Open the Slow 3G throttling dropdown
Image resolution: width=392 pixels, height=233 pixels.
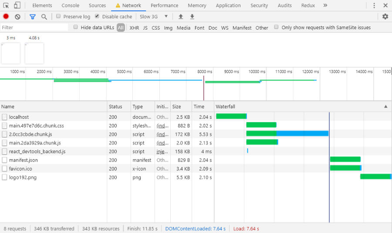point(154,17)
